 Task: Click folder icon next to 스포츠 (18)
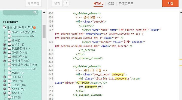[10, 85]
